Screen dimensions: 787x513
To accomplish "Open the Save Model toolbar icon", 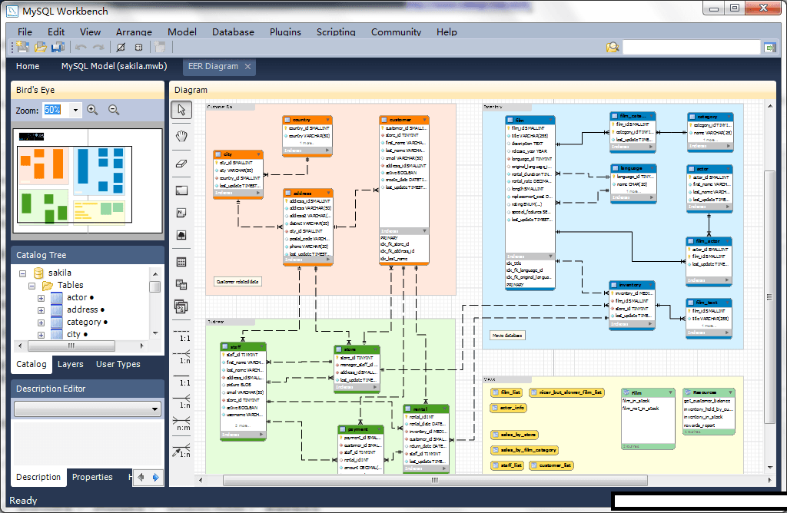I will pos(58,47).
